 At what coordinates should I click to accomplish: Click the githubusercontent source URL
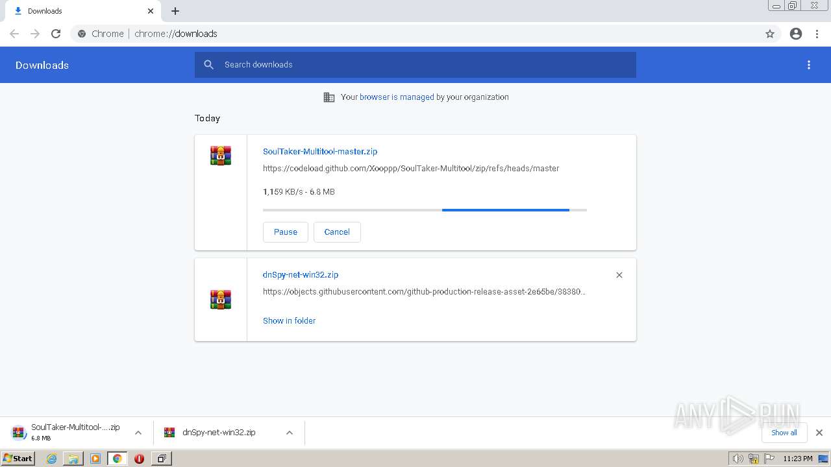click(x=425, y=292)
